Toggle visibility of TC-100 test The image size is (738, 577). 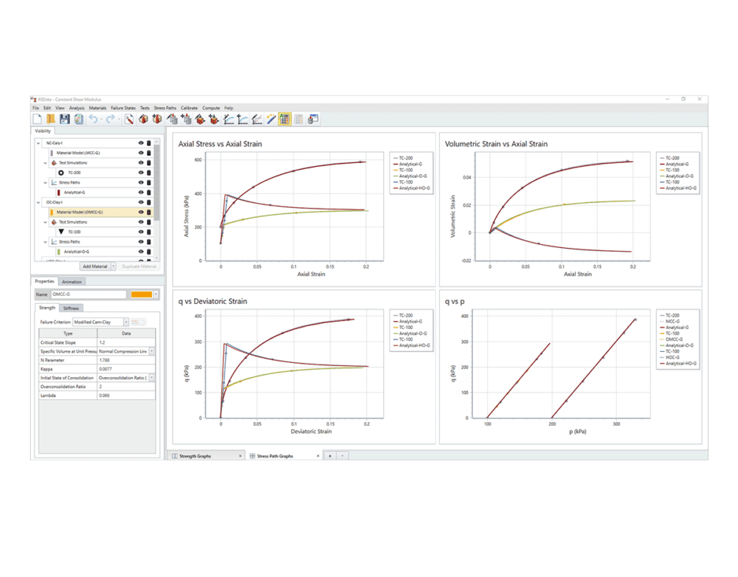[x=140, y=232]
